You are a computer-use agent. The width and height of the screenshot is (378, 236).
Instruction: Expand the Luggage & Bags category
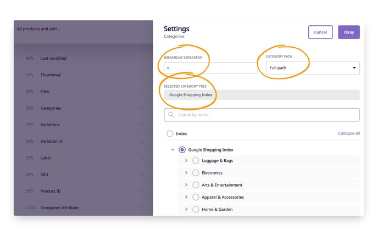(186, 160)
